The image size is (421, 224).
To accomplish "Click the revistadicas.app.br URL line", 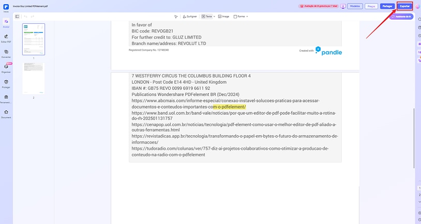I will point(235,136).
